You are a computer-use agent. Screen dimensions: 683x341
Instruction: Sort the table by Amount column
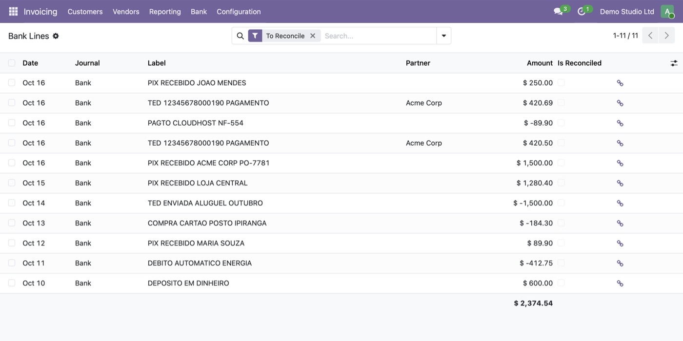click(540, 63)
